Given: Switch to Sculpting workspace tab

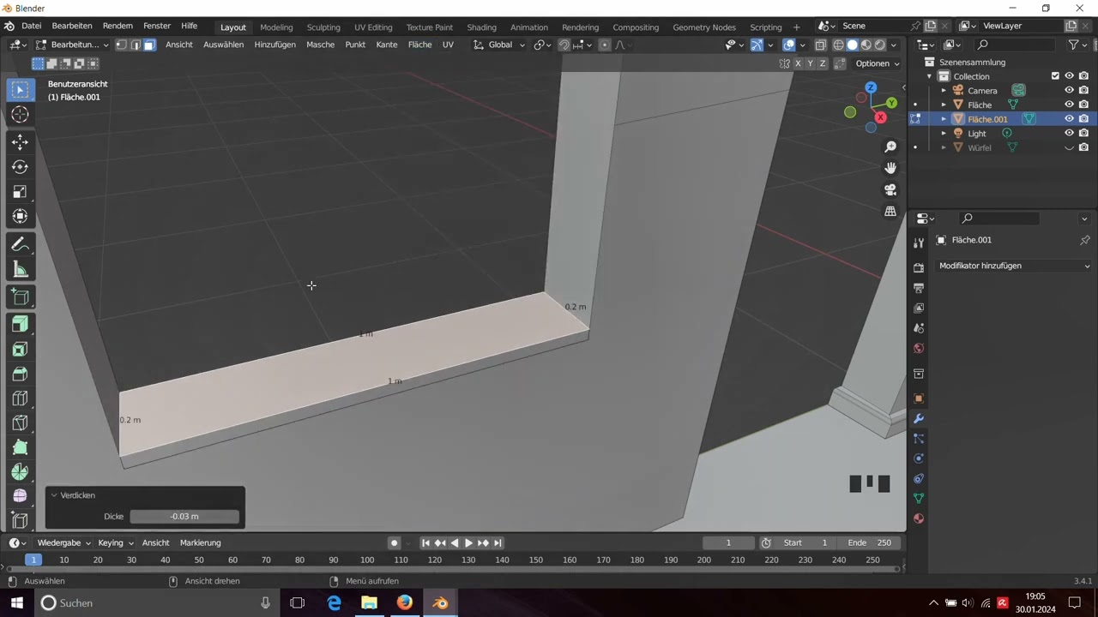Looking at the screenshot, I should coord(323,27).
